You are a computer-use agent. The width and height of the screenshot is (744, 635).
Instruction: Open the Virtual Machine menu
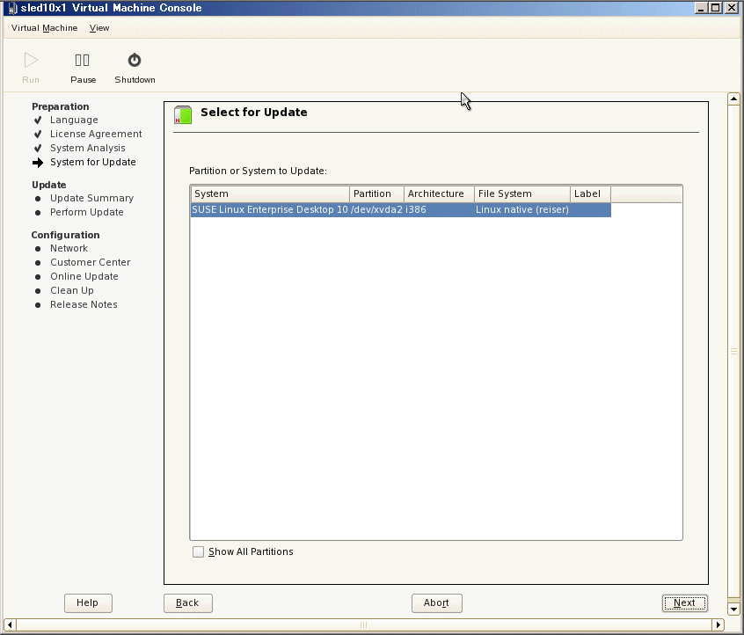[44, 28]
